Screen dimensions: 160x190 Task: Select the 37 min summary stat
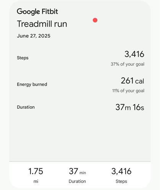78,171
